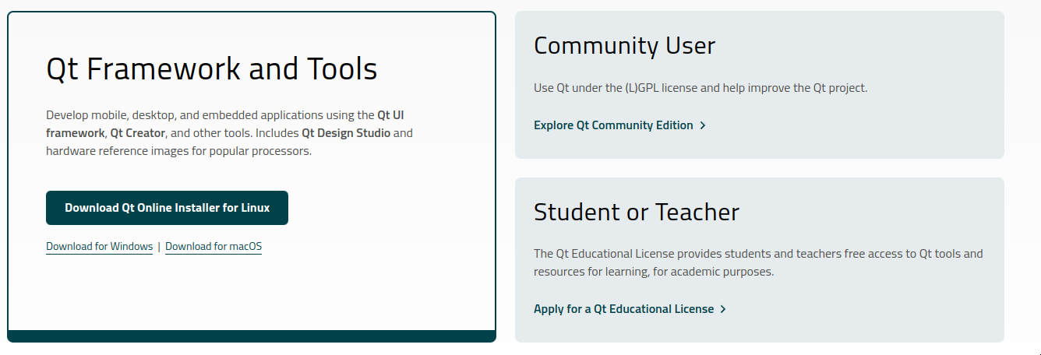The image size is (1041, 355).
Task: Click the Qt Educational License description paragraph
Action: click(x=757, y=262)
